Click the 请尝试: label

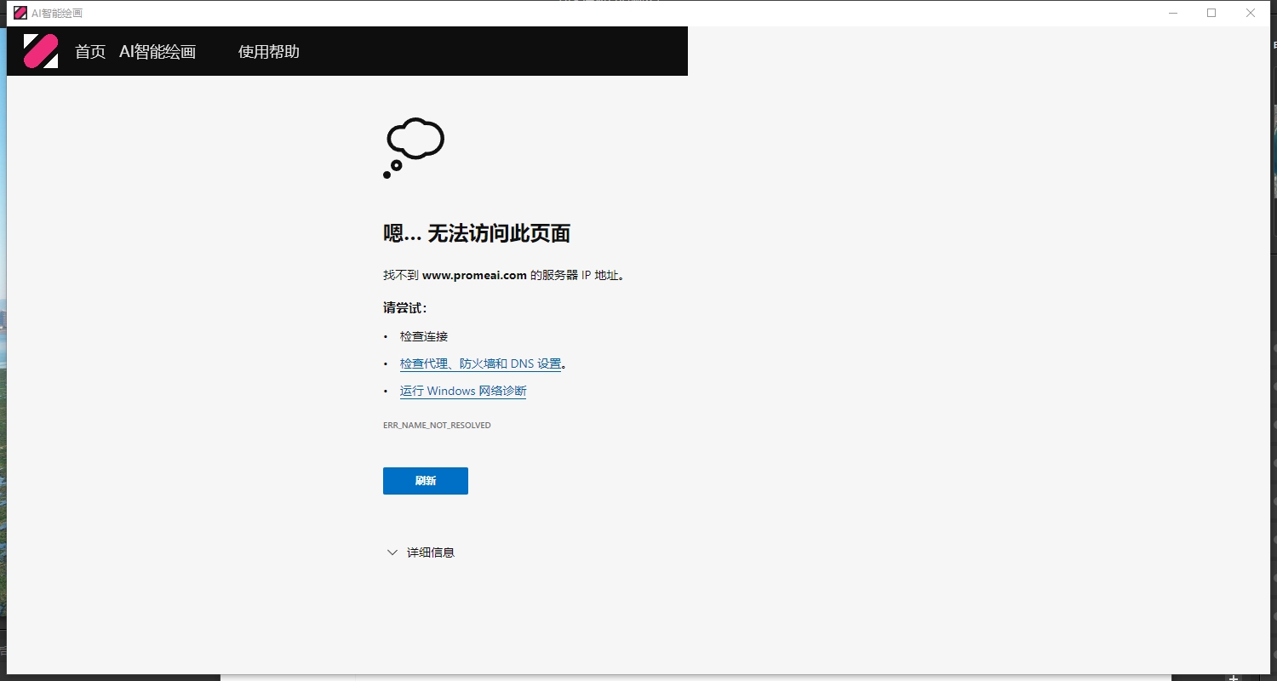405,307
